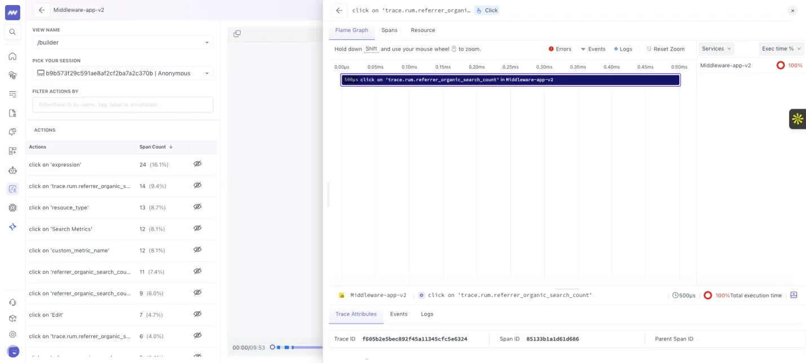Select the 500µs span bar in flame graph
The image size is (806, 363).
point(511,80)
